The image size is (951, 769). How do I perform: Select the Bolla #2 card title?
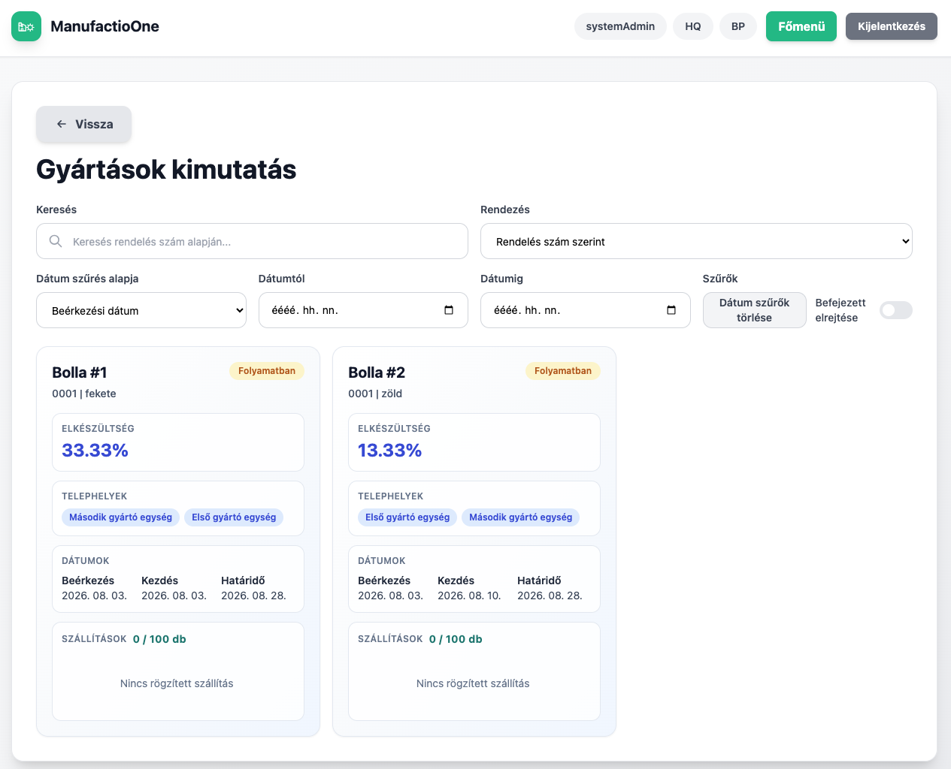pyautogui.click(x=377, y=372)
